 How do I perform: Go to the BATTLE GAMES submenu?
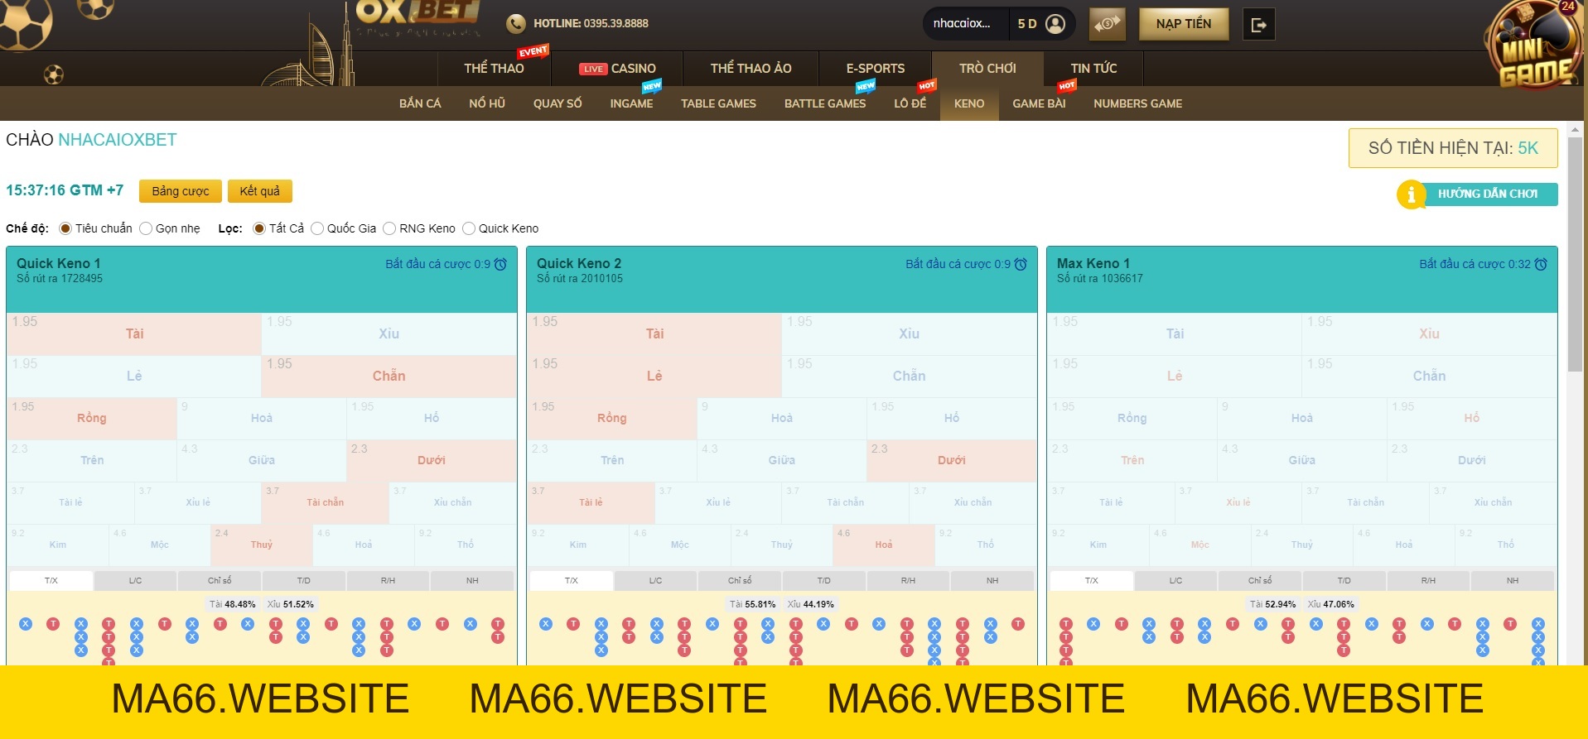tap(825, 103)
